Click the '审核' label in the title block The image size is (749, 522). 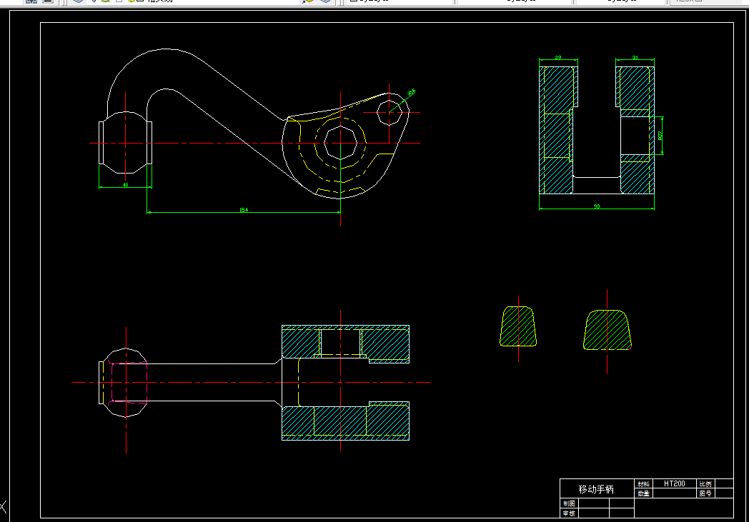(x=569, y=513)
